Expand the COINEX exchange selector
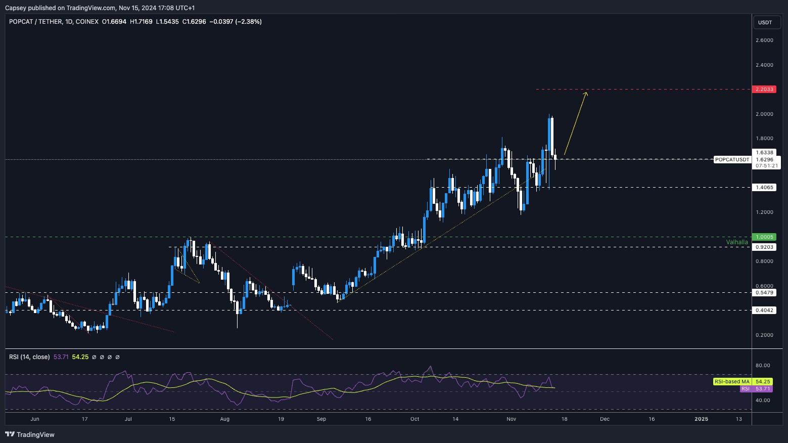 point(87,22)
